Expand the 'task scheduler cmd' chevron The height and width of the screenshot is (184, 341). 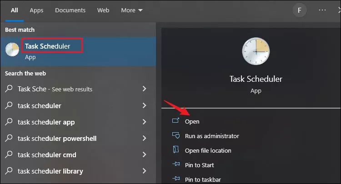click(x=144, y=154)
